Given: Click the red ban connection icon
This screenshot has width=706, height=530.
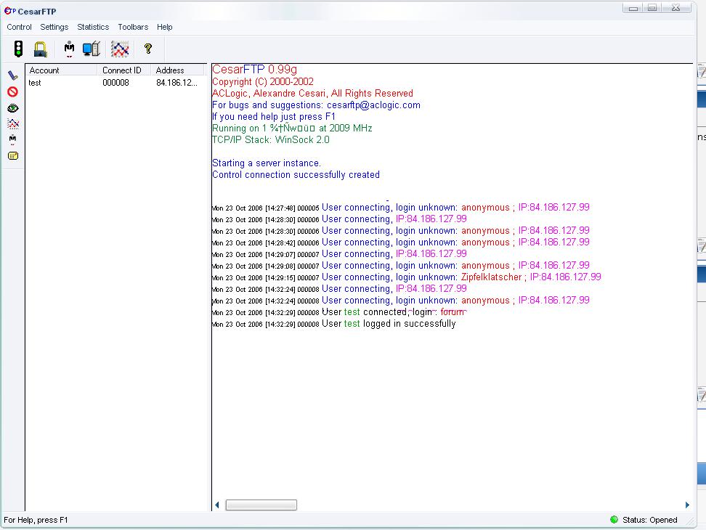Looking at the screenshot, I should click(12, 91).
